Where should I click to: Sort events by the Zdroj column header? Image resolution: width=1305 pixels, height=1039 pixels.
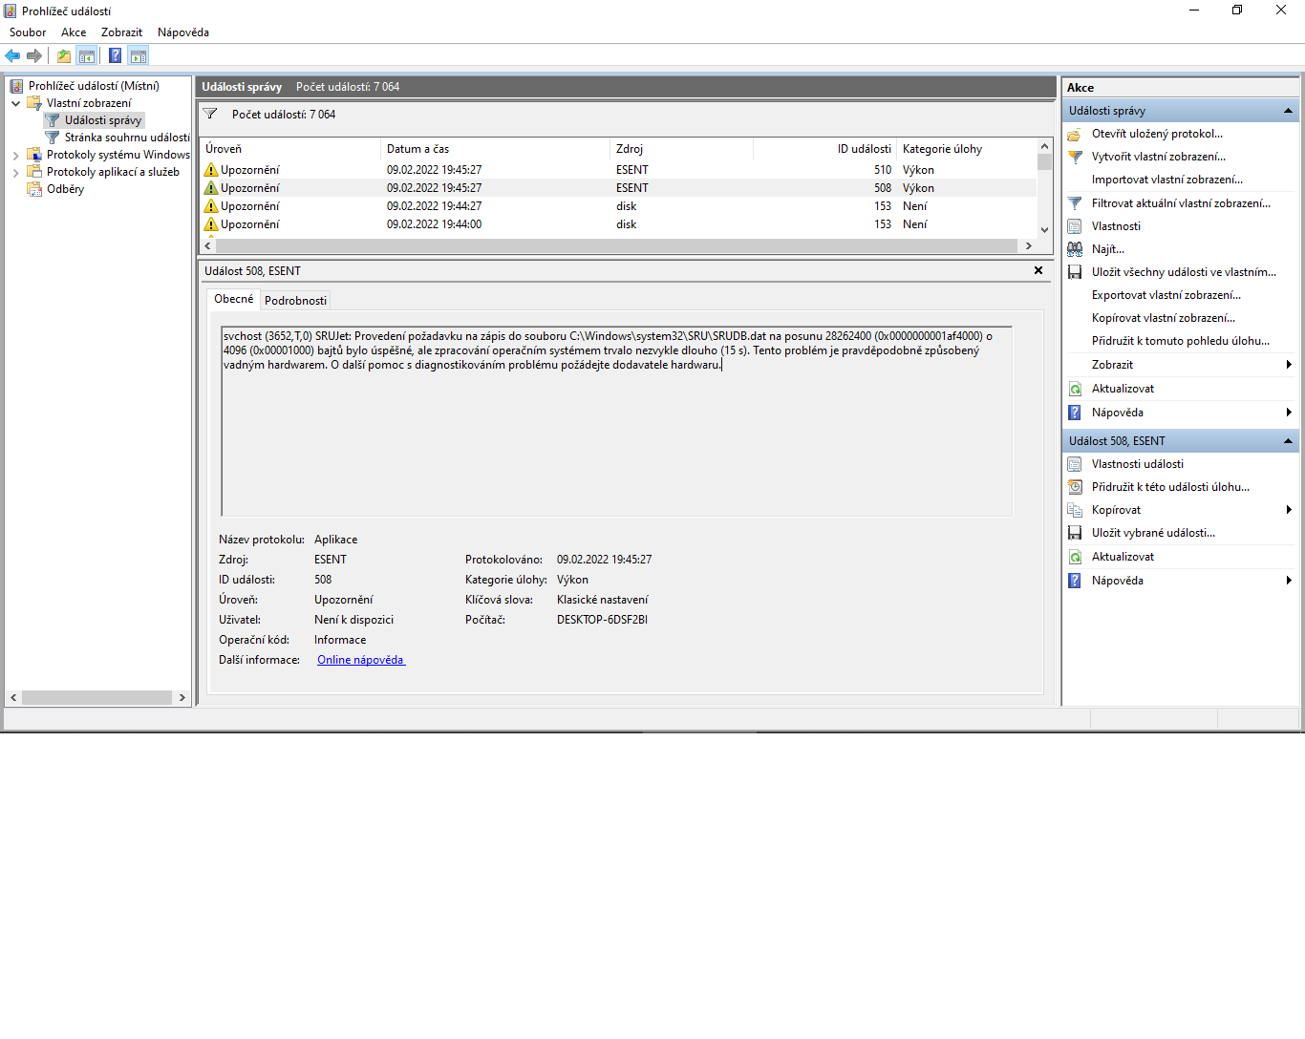pos(681,149)
